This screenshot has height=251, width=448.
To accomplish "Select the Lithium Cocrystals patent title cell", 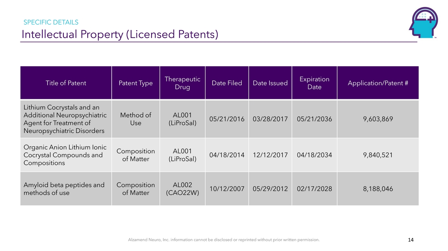I will [x=65, y=119].
